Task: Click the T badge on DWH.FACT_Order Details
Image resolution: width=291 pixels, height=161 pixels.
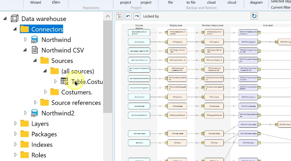Action: (259, 134)
